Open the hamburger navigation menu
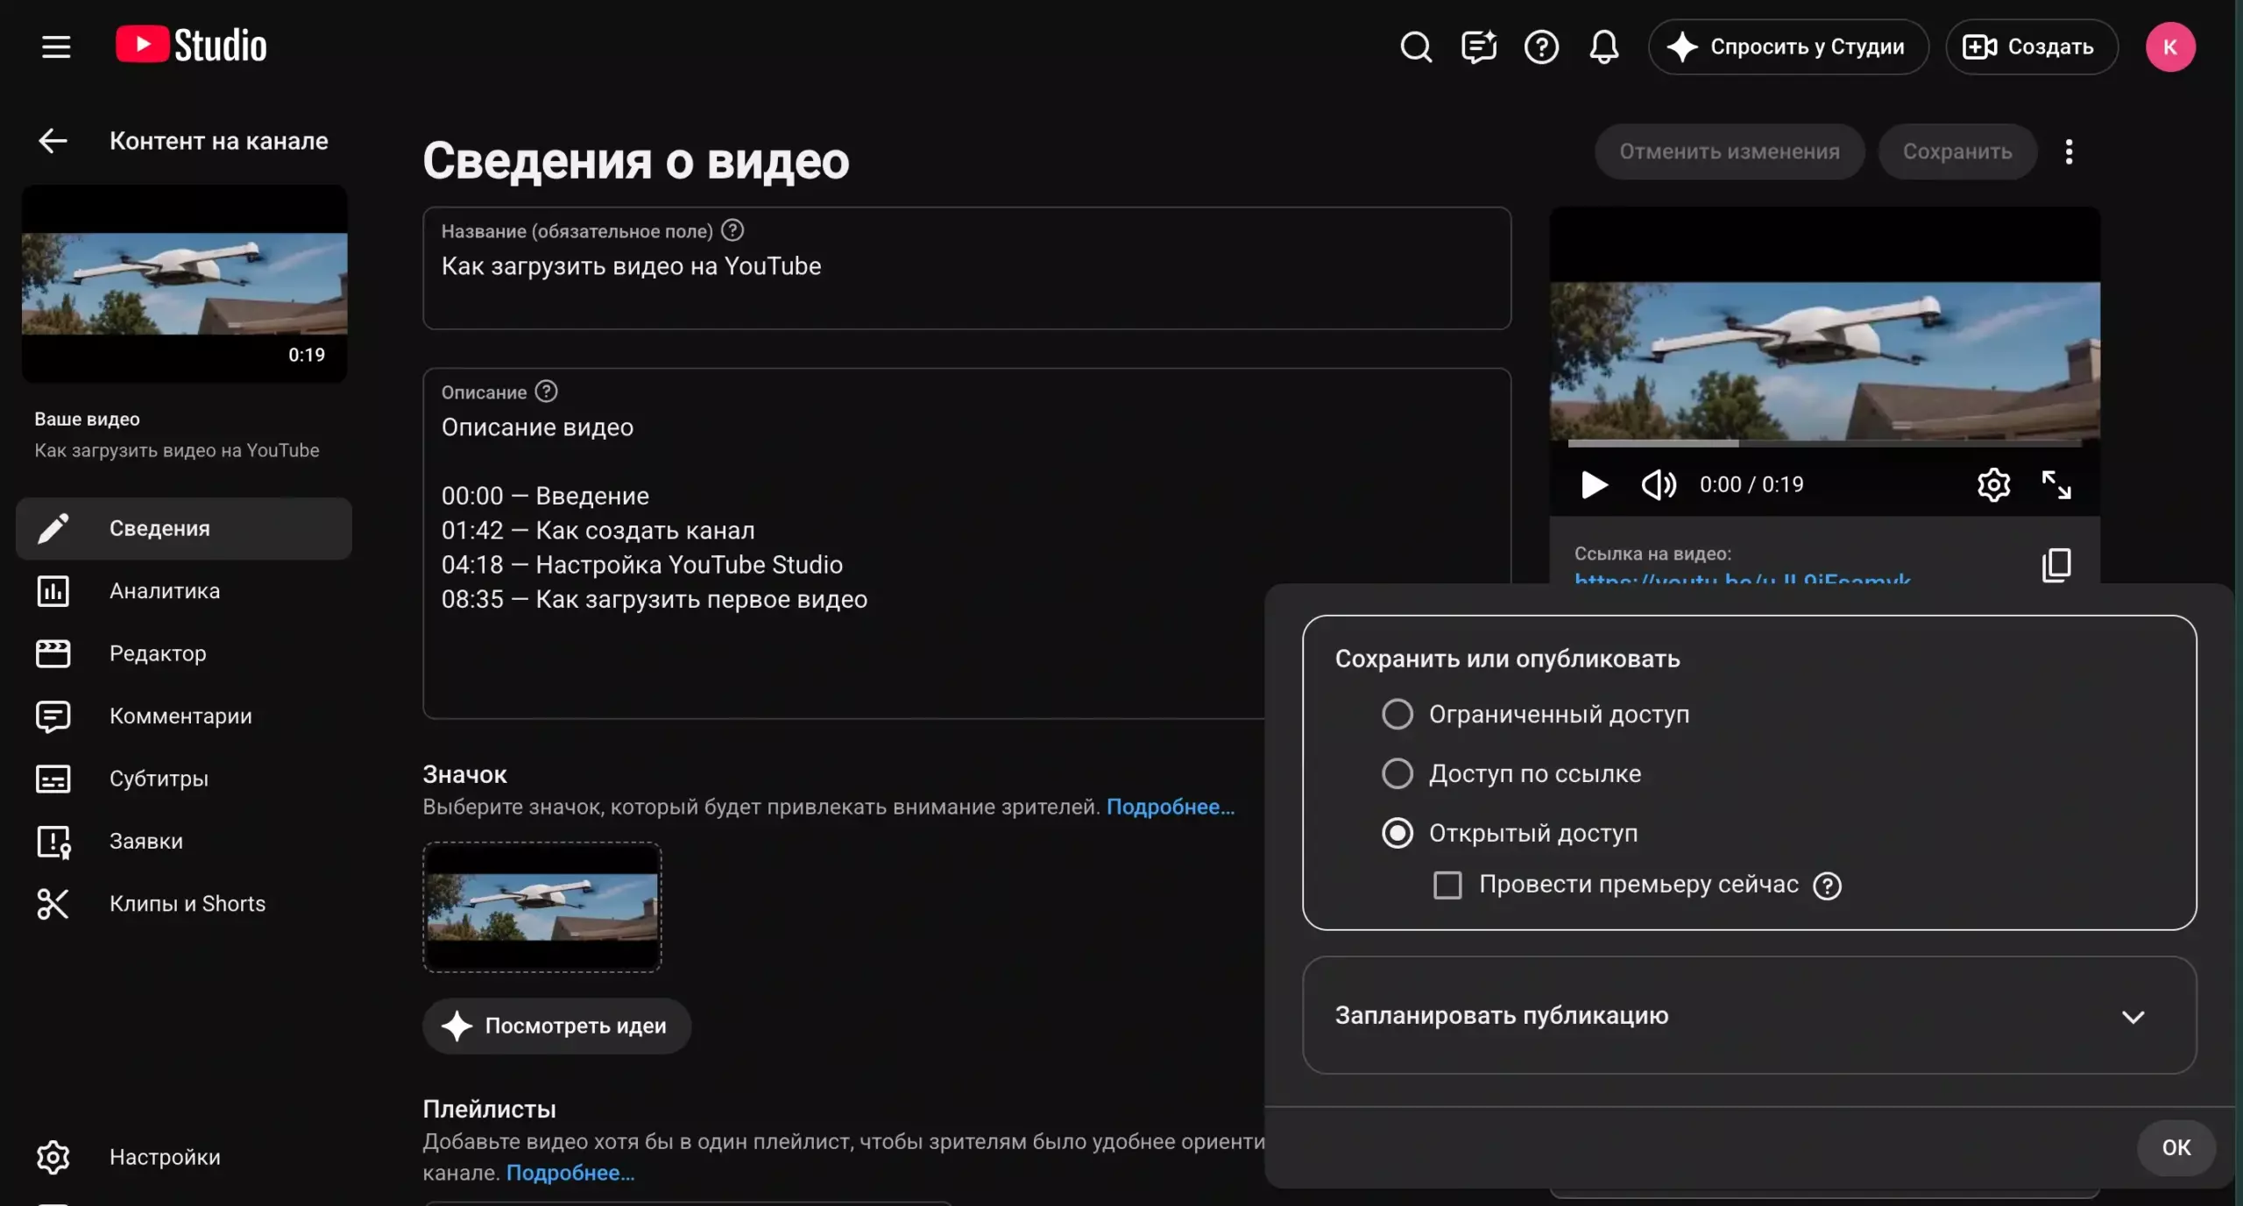 tap(56, 46)
